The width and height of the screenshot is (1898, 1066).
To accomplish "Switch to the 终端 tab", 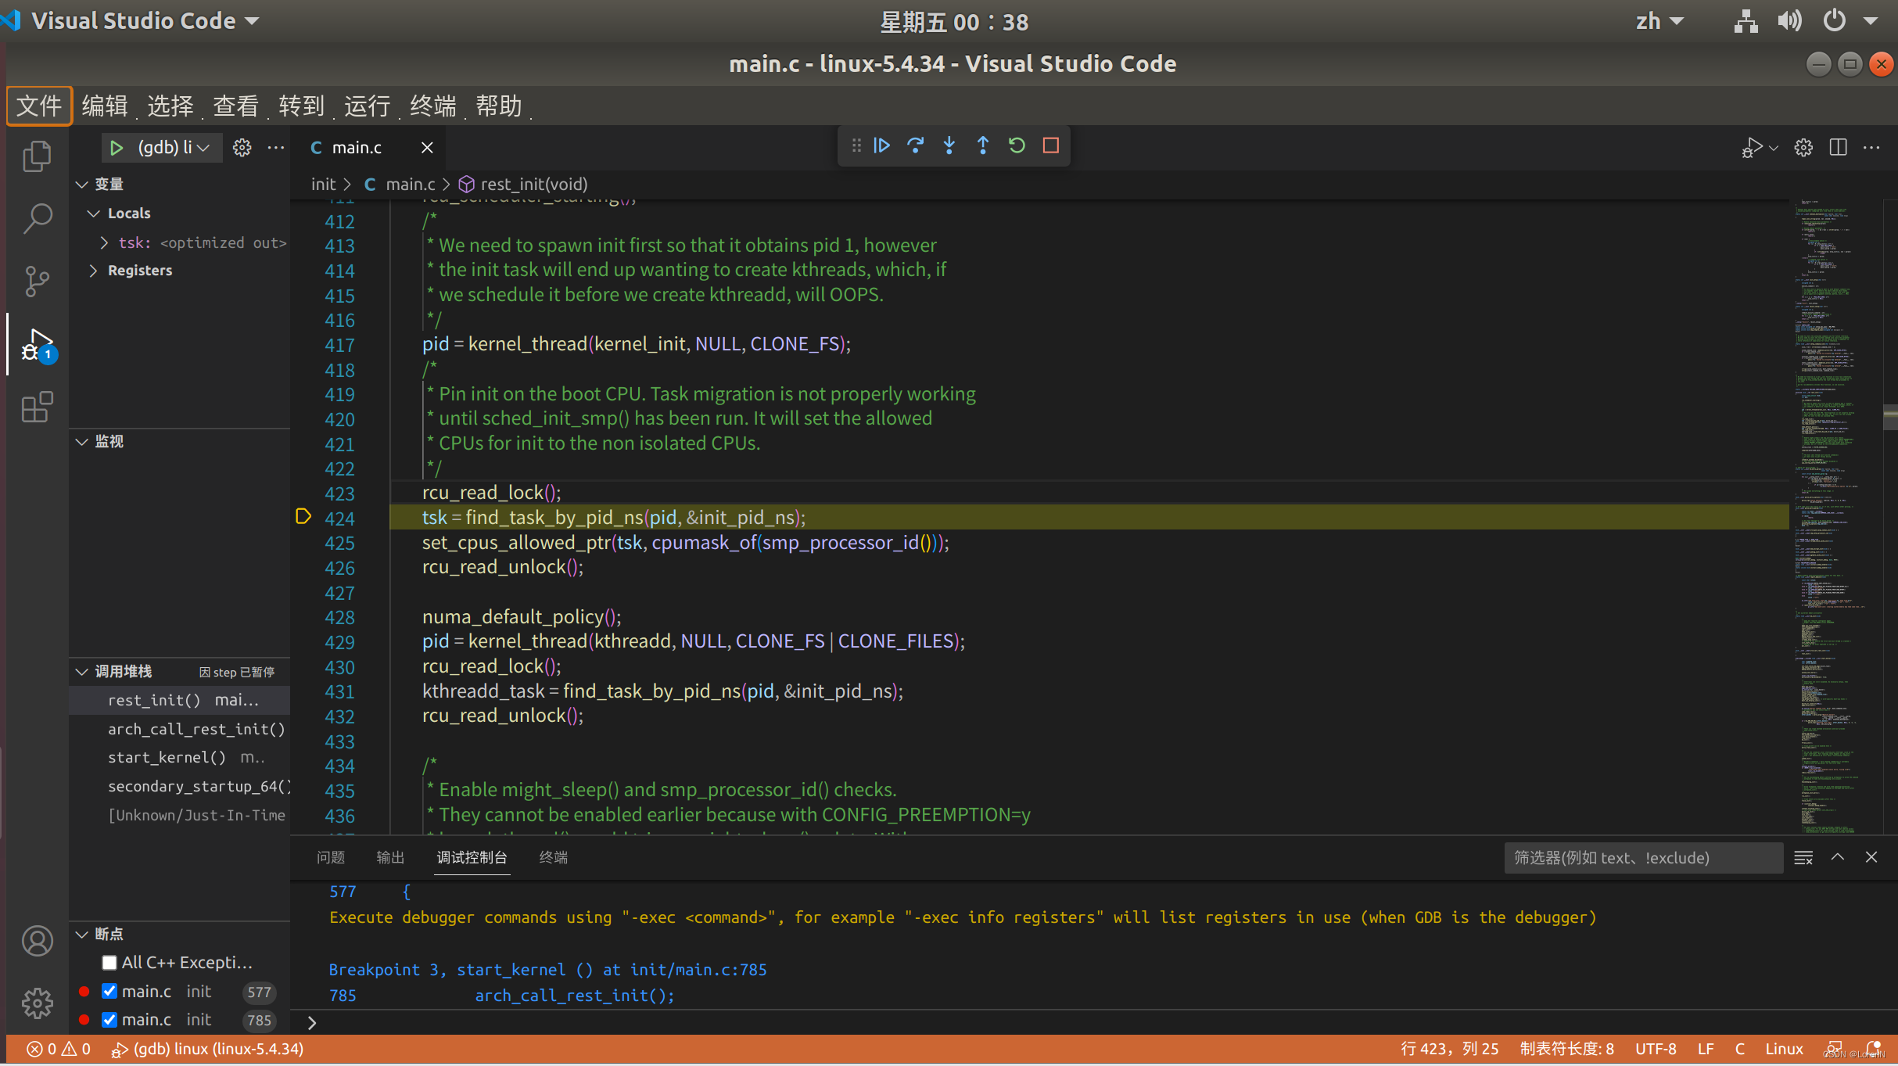I will 552,857.
